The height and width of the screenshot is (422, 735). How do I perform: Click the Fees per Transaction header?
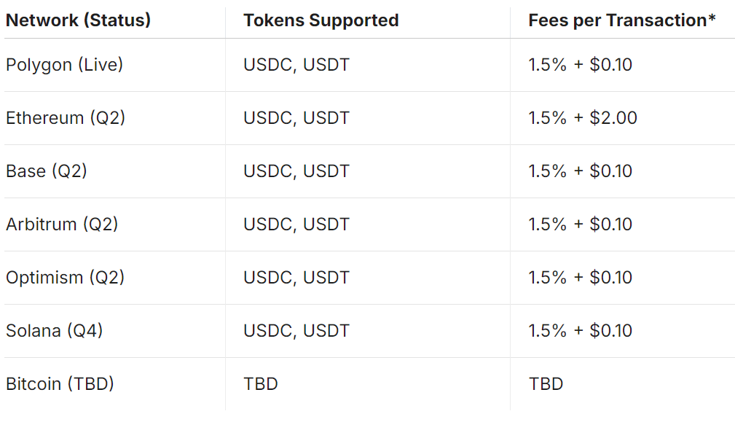pos(621,20)
